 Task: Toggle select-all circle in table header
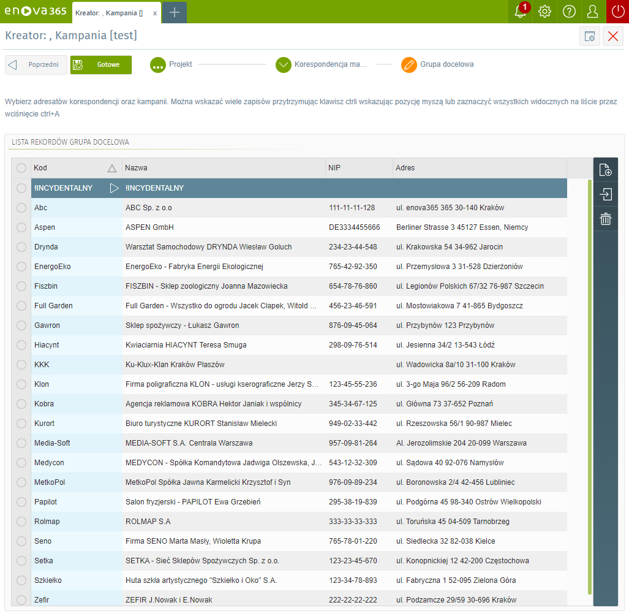[x=21, y=168]
